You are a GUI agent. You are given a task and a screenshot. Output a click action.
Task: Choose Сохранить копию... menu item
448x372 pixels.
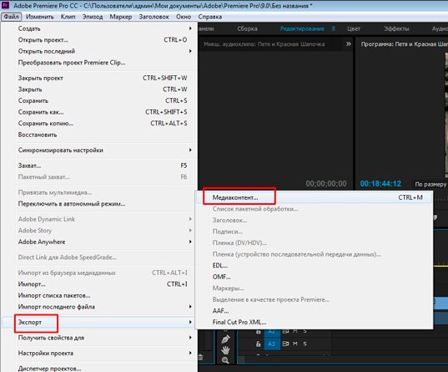[99, 123]
